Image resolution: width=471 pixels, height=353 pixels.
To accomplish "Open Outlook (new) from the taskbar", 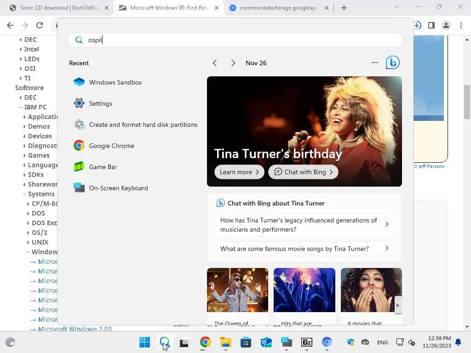I will click(x=266, y=342).
